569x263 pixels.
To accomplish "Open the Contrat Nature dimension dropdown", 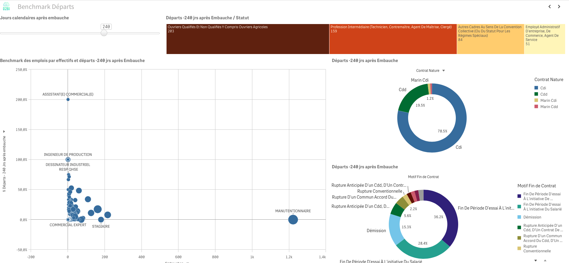I will (x=443, y=71).
